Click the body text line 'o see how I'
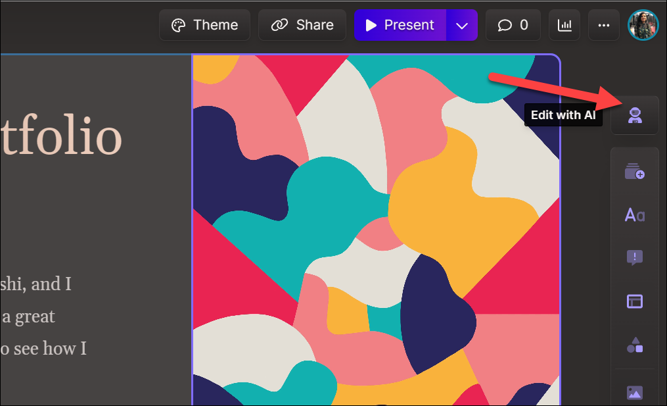The width and height of the screenshot is (667, 406). click(43, 348)
